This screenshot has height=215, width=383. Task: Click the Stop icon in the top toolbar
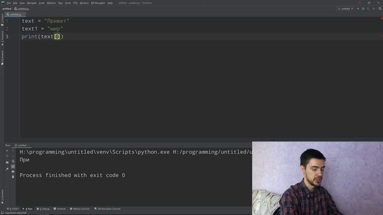pos(373,8)
